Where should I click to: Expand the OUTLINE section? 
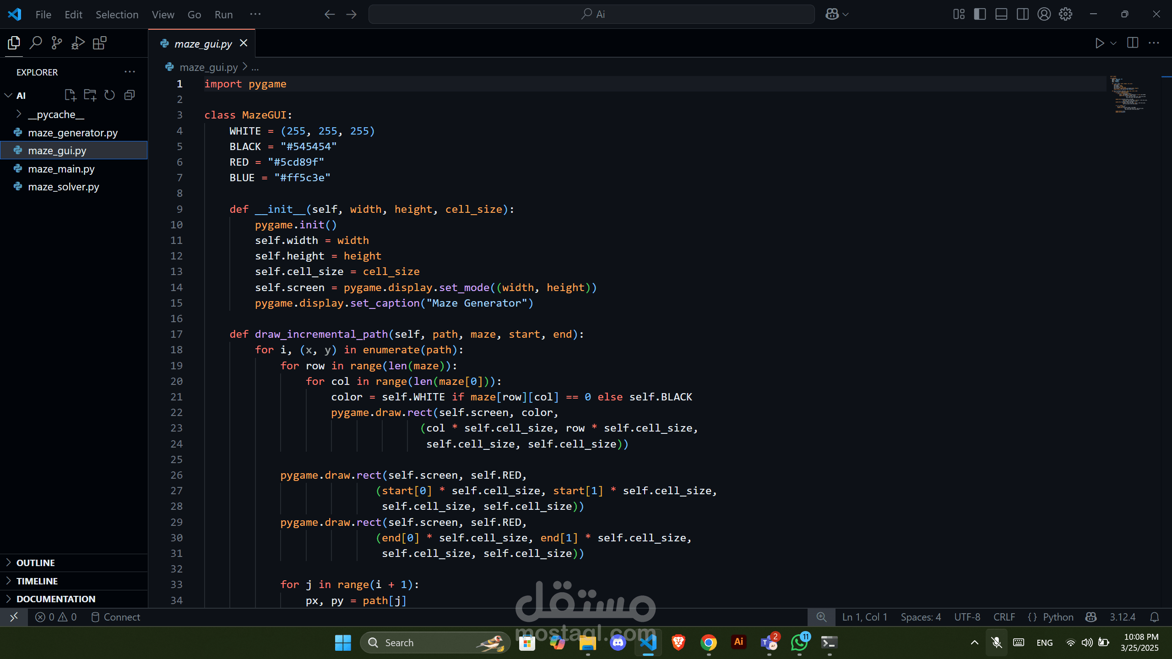click(35, 563)
